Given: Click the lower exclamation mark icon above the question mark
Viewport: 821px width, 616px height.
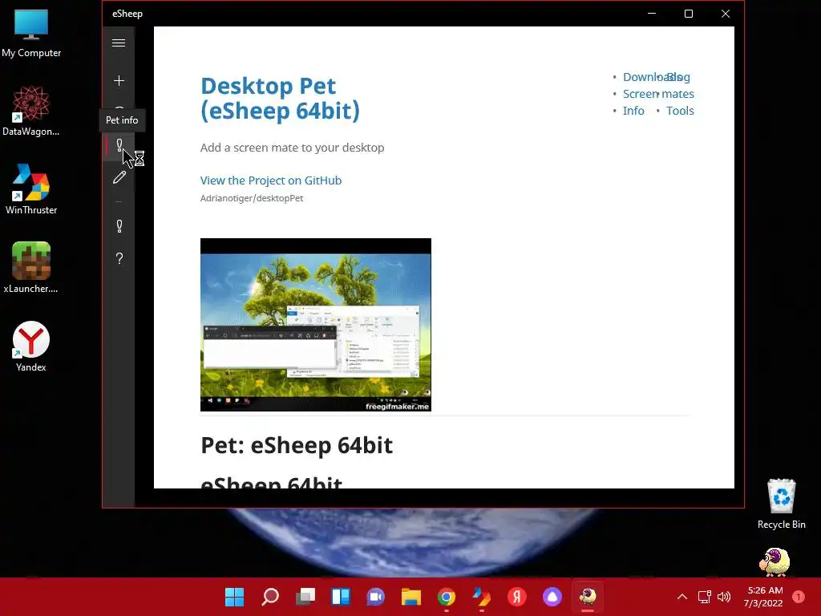Looking at the screenshot, I should 119,225.
